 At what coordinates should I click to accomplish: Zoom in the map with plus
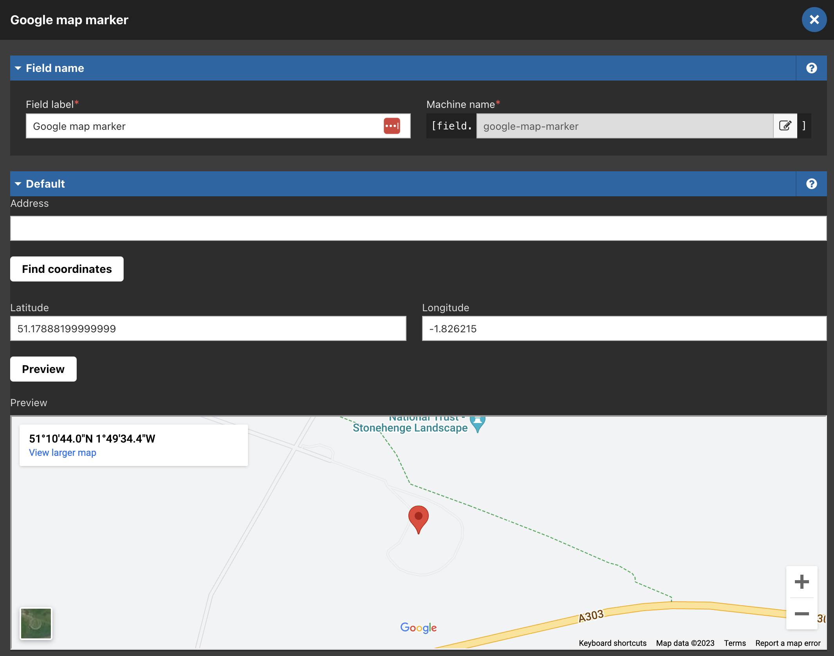click(x=802, y=582)
